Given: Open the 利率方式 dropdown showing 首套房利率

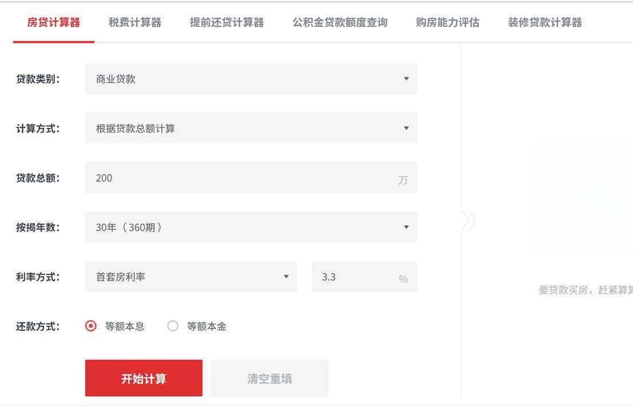Looking at the screenshot, I should tap(191, 276).
